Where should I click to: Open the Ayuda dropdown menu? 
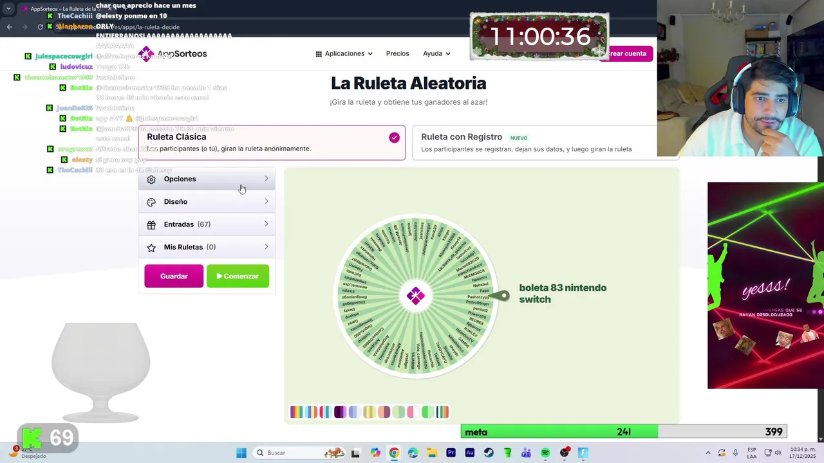pos(436,53)
